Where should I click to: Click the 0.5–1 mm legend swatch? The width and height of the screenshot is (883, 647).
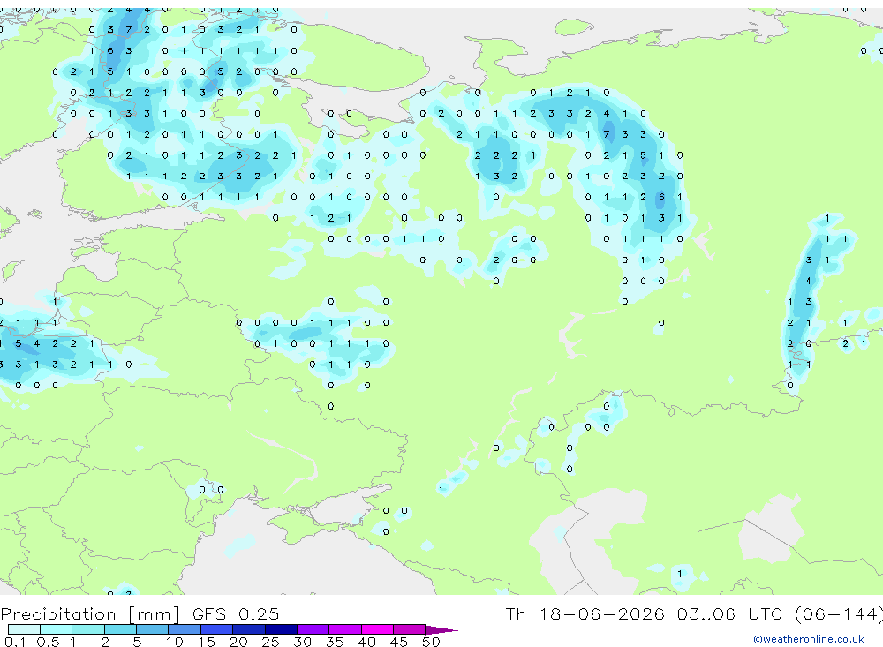coord(57,629)
